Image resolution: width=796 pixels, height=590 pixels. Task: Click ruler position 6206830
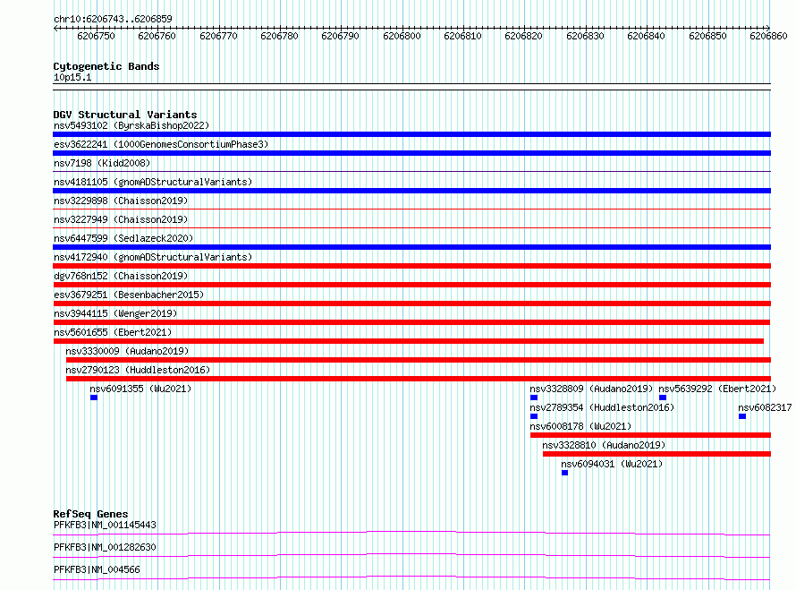click(585, 36)
